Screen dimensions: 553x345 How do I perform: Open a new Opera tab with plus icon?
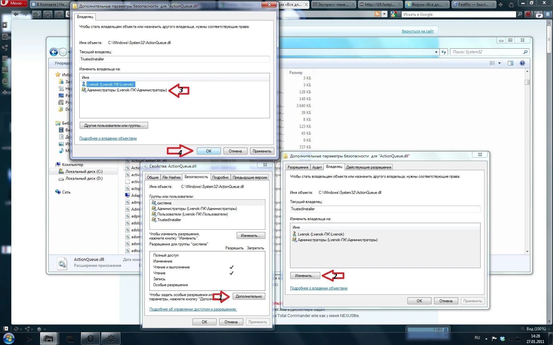501,5
